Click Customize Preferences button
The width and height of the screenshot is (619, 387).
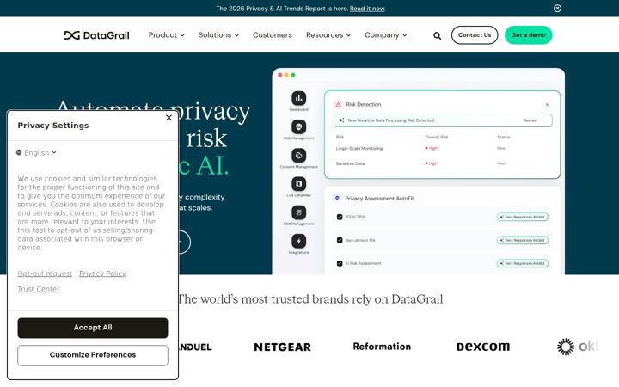pyautogui.click(x=93, y=355)
